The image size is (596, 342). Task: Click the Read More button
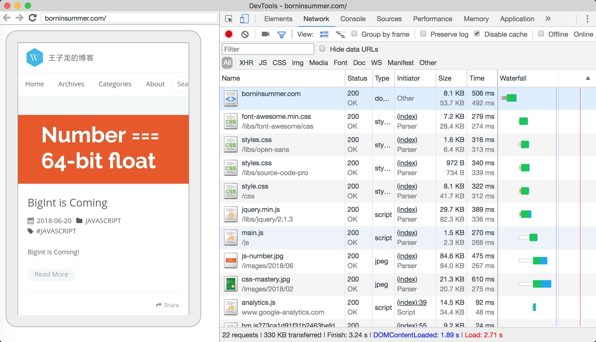point(51,274)
